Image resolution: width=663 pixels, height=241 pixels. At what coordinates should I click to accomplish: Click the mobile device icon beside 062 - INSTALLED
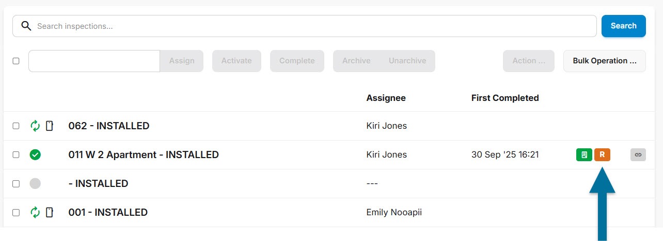(50, 126)
